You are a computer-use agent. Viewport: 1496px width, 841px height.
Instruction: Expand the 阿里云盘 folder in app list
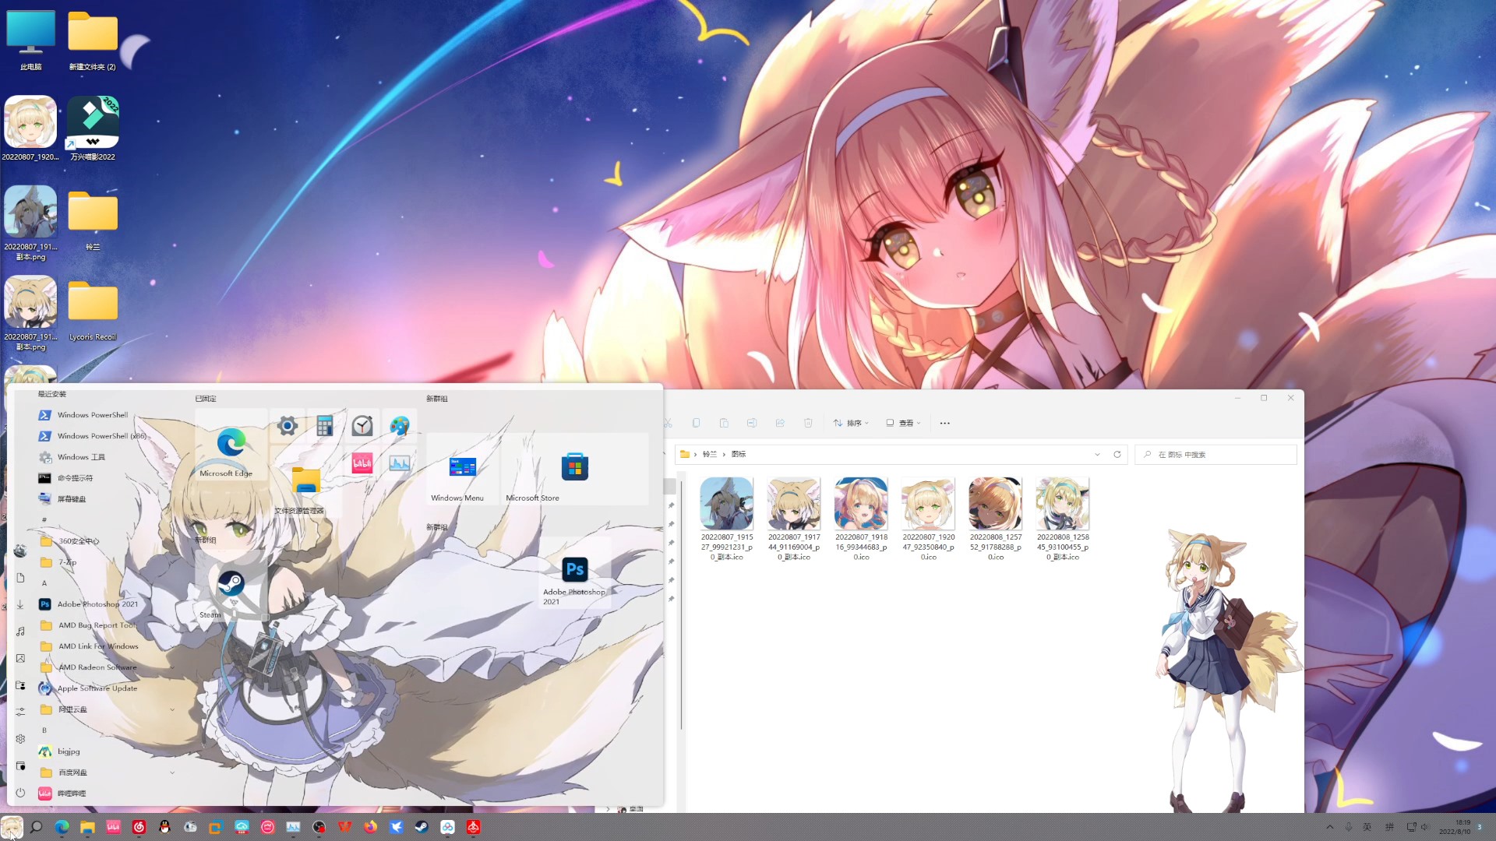point(172,709)
